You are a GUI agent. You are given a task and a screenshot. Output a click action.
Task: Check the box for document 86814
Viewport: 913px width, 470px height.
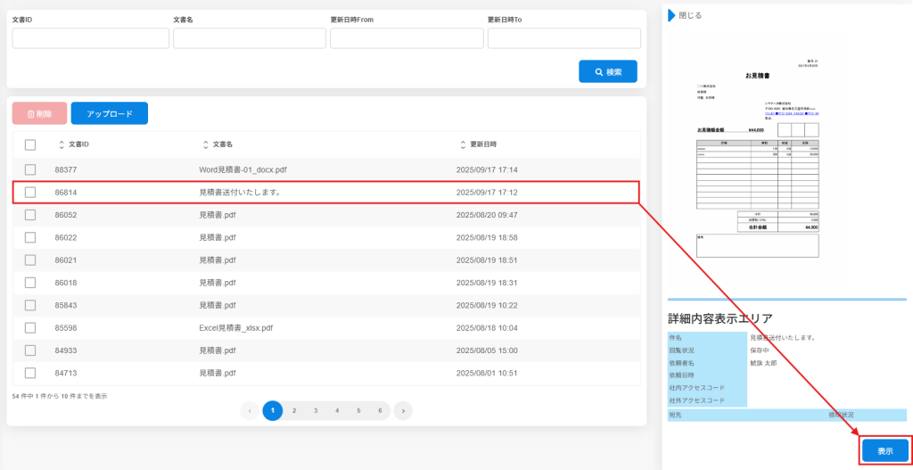click(x=30, y=192)
